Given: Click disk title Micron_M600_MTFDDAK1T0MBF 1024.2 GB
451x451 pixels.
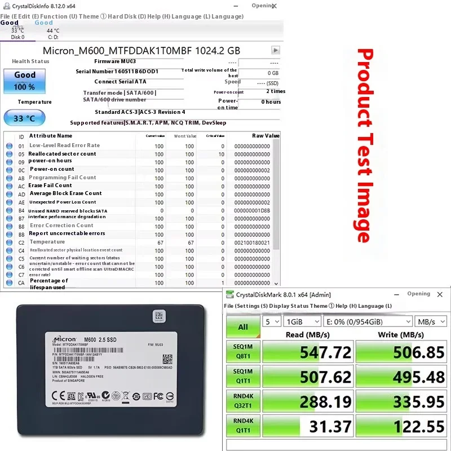Looking at the screenshot, I should click(142, 51).
